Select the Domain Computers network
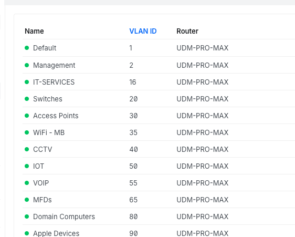Screen dimensions: 295x237 pos(159,217)
